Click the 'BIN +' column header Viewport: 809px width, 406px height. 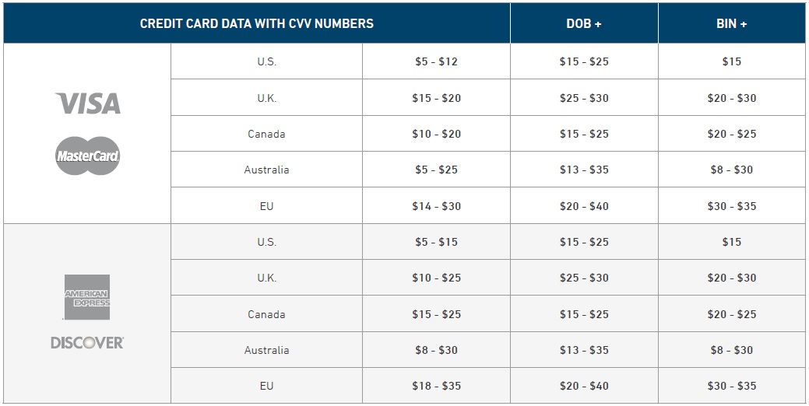tap(731, 23)
